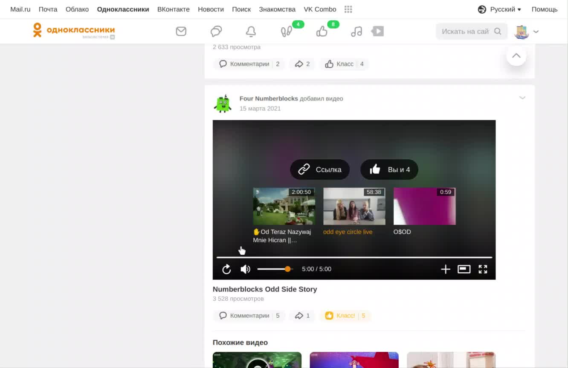Image resolution: width=568 pixels, height=368 pixels.
Task: Toggle the 'Вы и 4' like button
Action: 389,170
